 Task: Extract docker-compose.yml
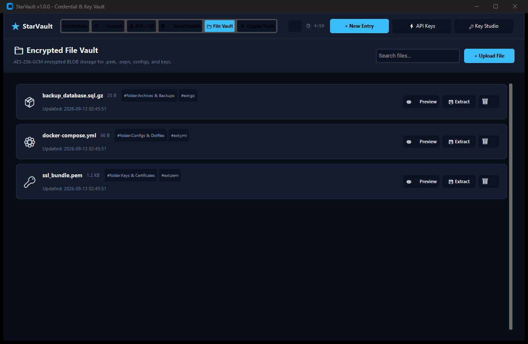[x=459, y=142]
